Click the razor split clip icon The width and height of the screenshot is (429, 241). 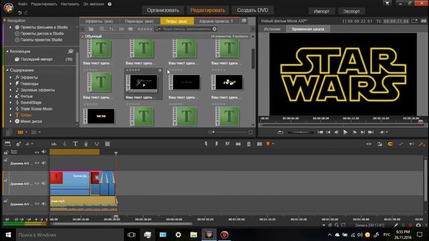(227, 144)
